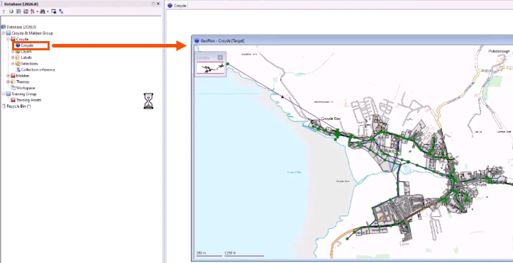Click the sort order icon in Database toolbar

tap(33, 11)
